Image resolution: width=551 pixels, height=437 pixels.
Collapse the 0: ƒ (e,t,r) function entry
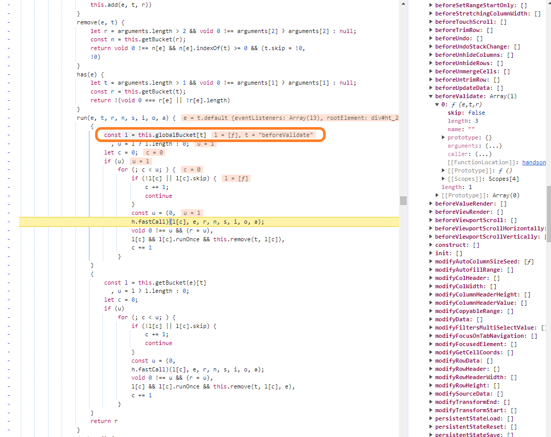click(437, 104)
